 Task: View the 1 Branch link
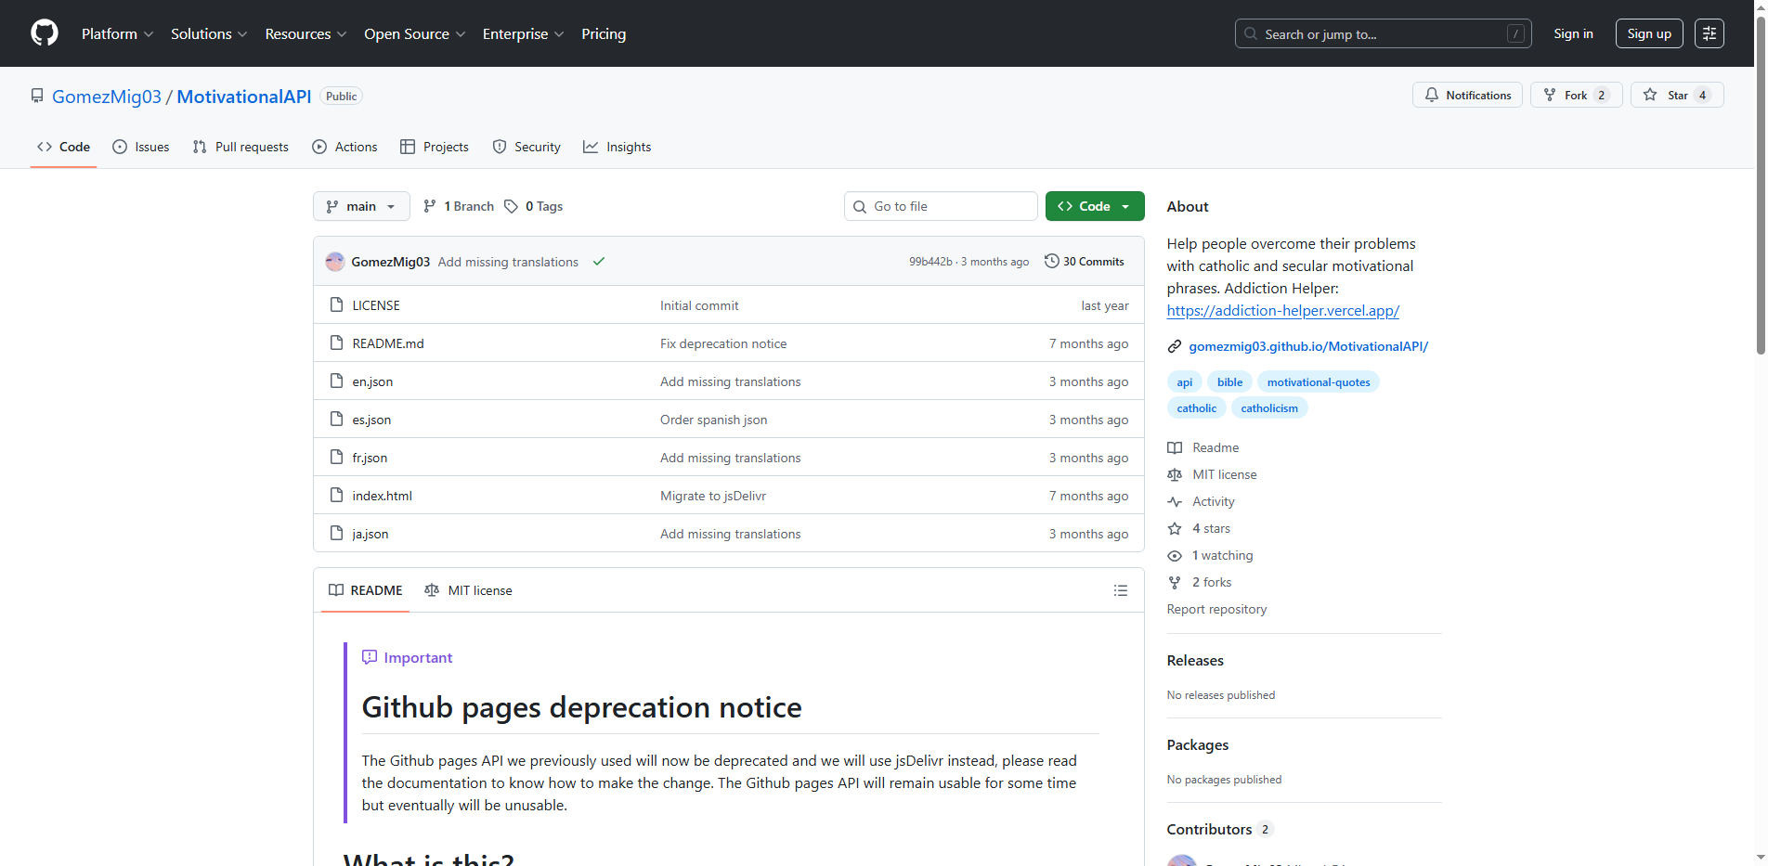[459, 206]
